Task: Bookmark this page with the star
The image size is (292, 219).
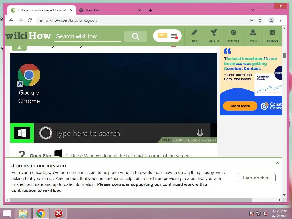Action: tap(260, 20)
